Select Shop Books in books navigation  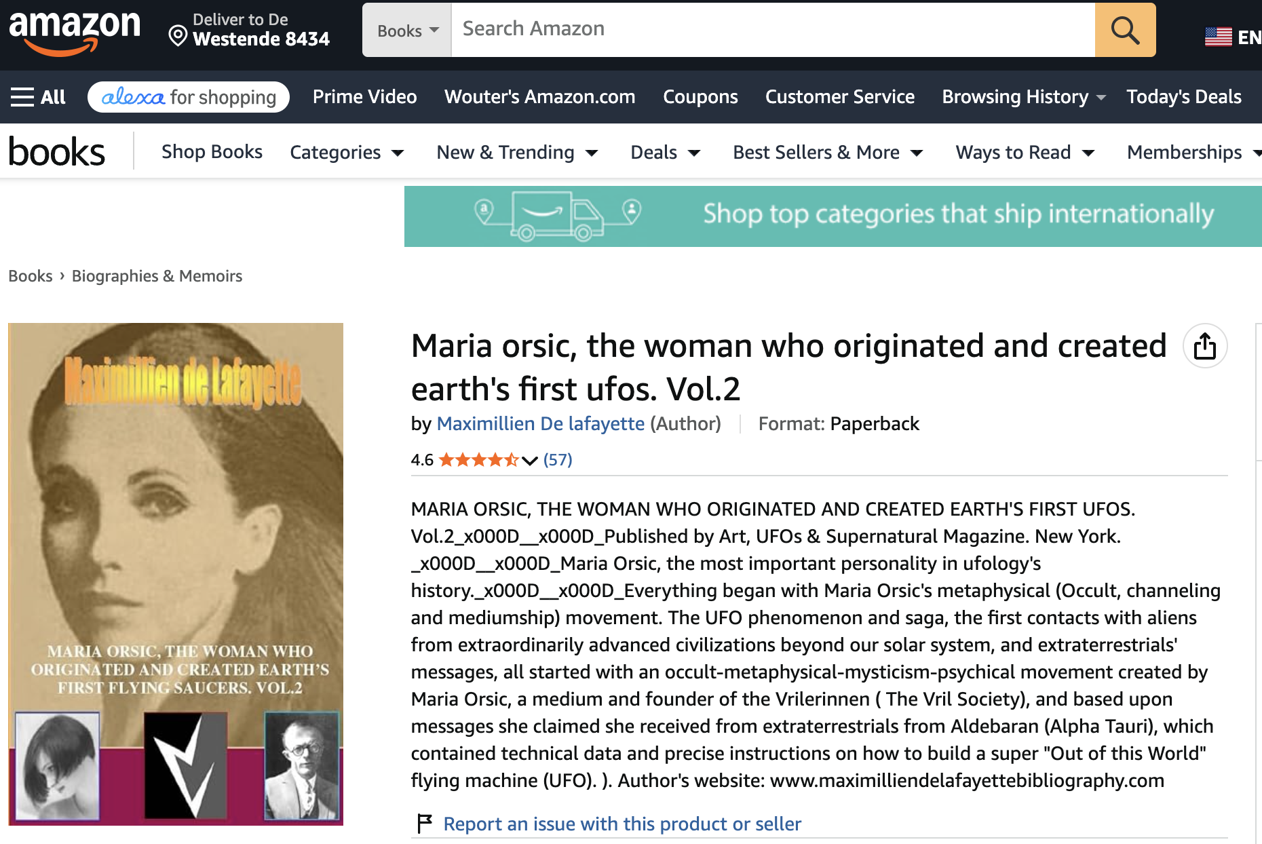click(212, 152)
